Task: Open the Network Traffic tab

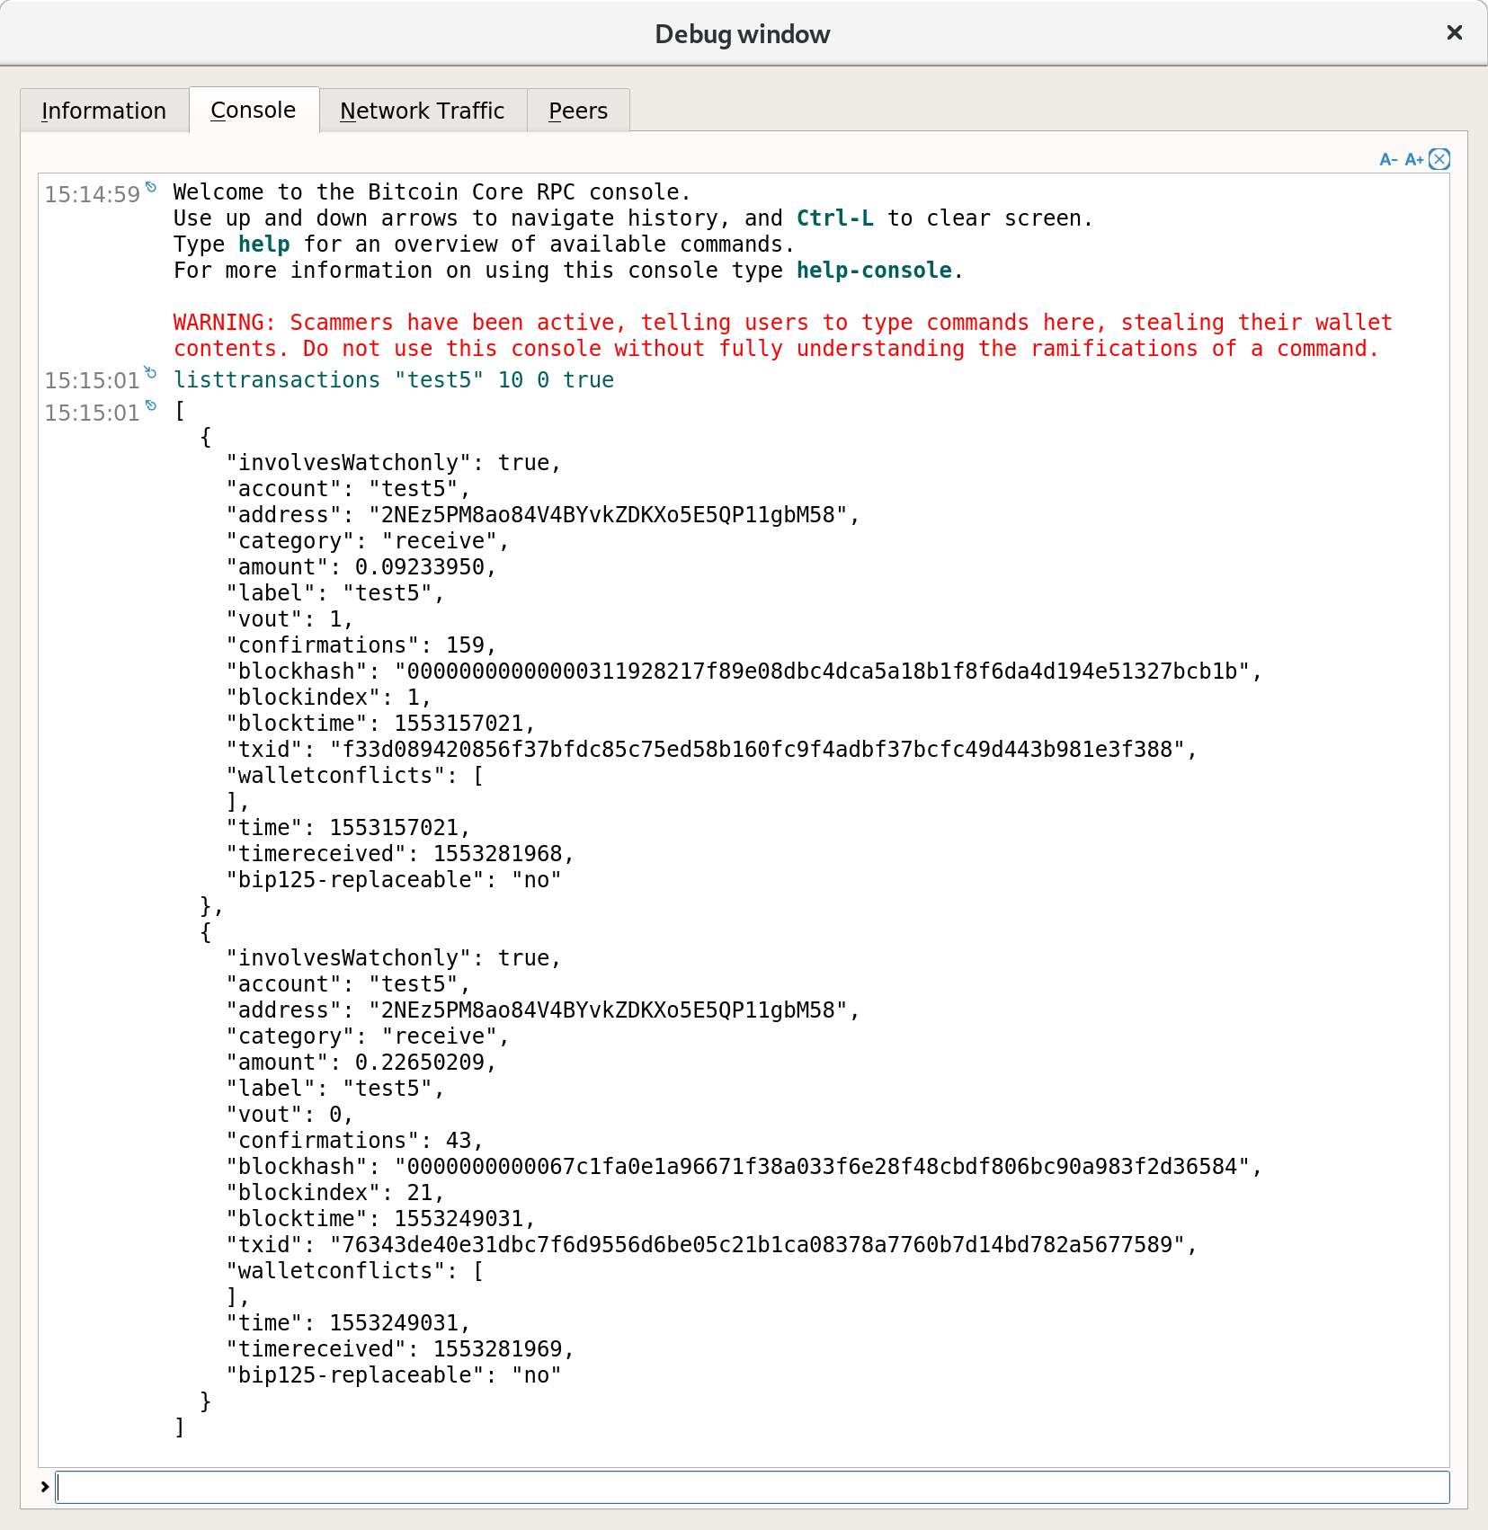Action: 422,110
